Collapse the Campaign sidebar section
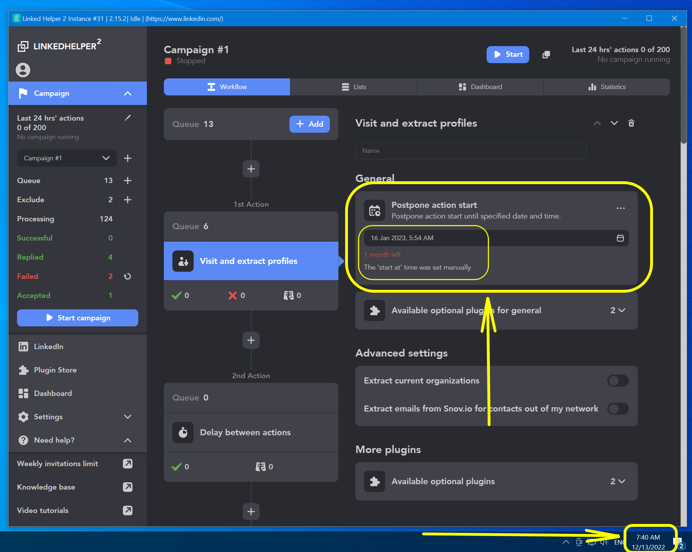The height and width of the screenshot is (552, 692). pyautogui.click(x=128, y=93)
